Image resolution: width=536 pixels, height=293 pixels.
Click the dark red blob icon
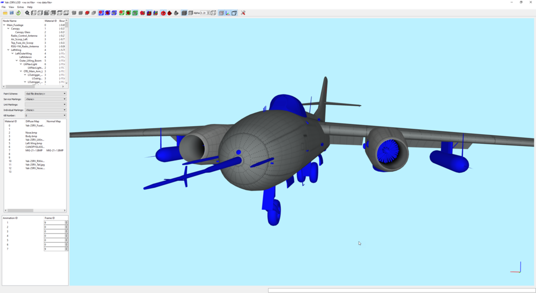click(169, 13)
